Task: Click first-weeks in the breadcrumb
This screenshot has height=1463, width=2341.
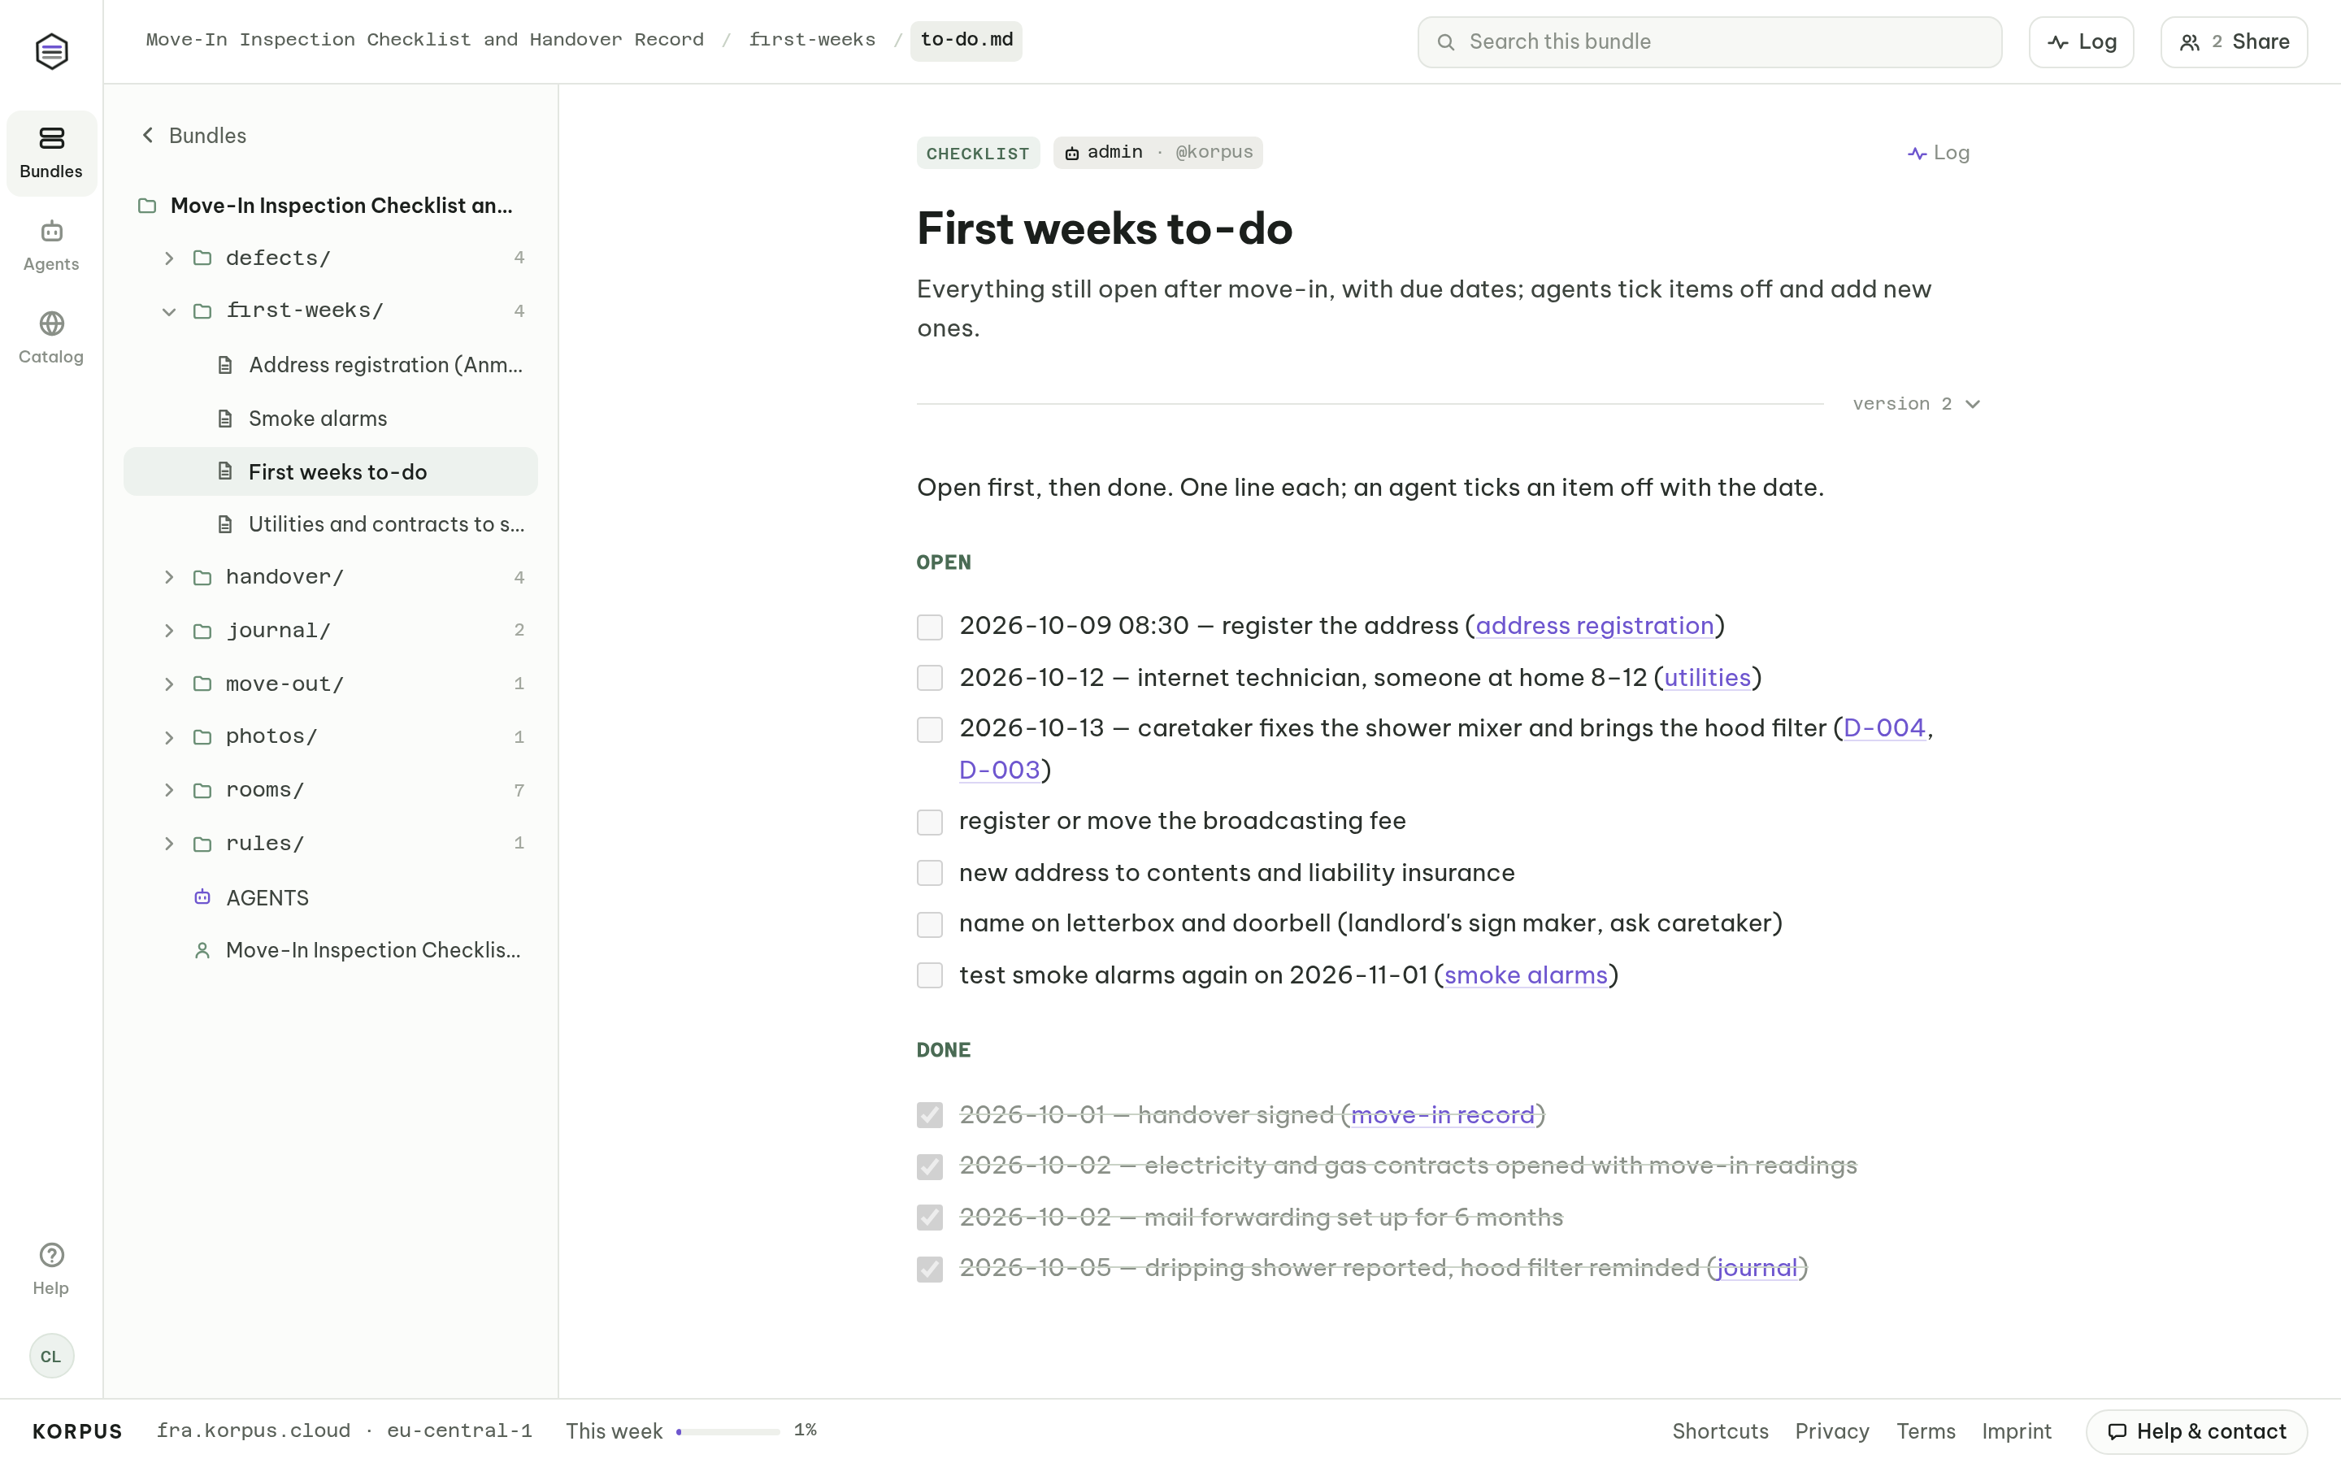Action: [811, 40]
